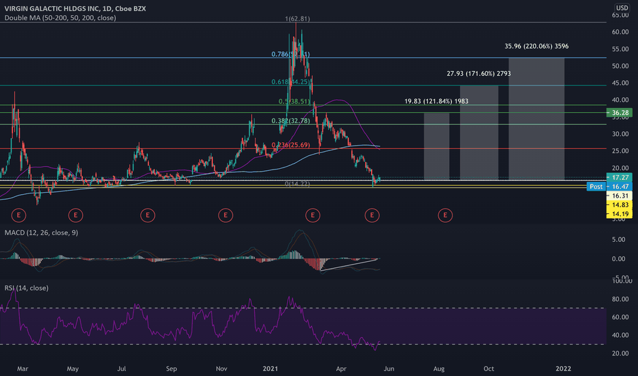Select the Fibonacci 0.618 level label

click(x=290, y=82)
